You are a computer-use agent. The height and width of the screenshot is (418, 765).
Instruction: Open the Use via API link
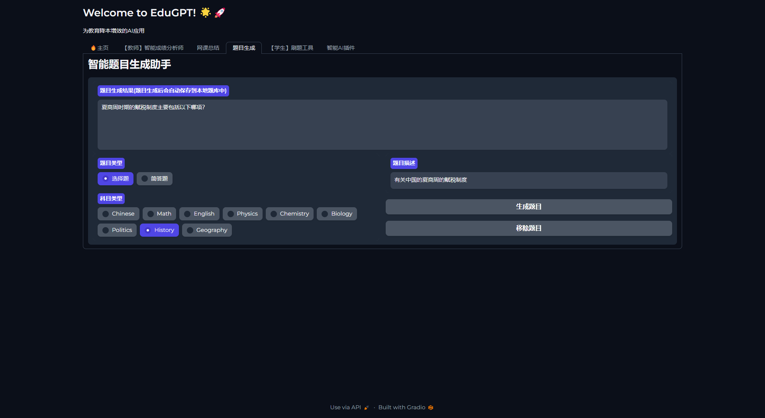[345, 407]
